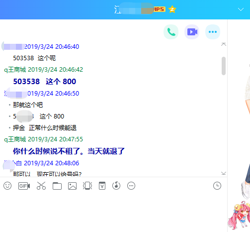Open more options with the three-dot bubble

tap(213, 32)
